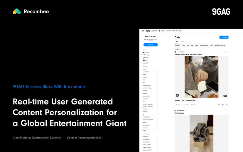The height and width of the screenshot is (152, 243).
Task: Open more options on 'Lemme finish' post
Action: point(227,52)
